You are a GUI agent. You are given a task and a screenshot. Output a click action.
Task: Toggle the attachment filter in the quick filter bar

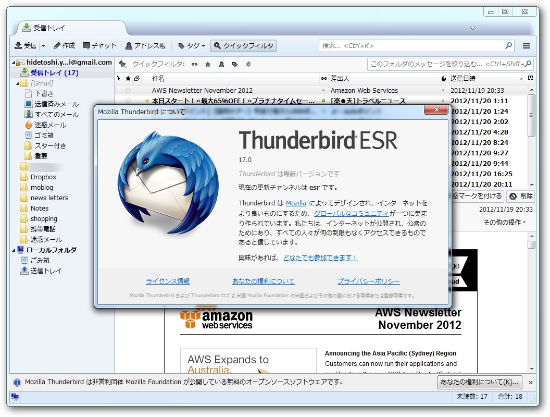pos(248,64)
